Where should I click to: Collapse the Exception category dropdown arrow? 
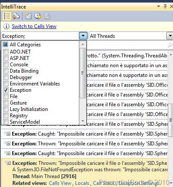click(x=83, y=36)
